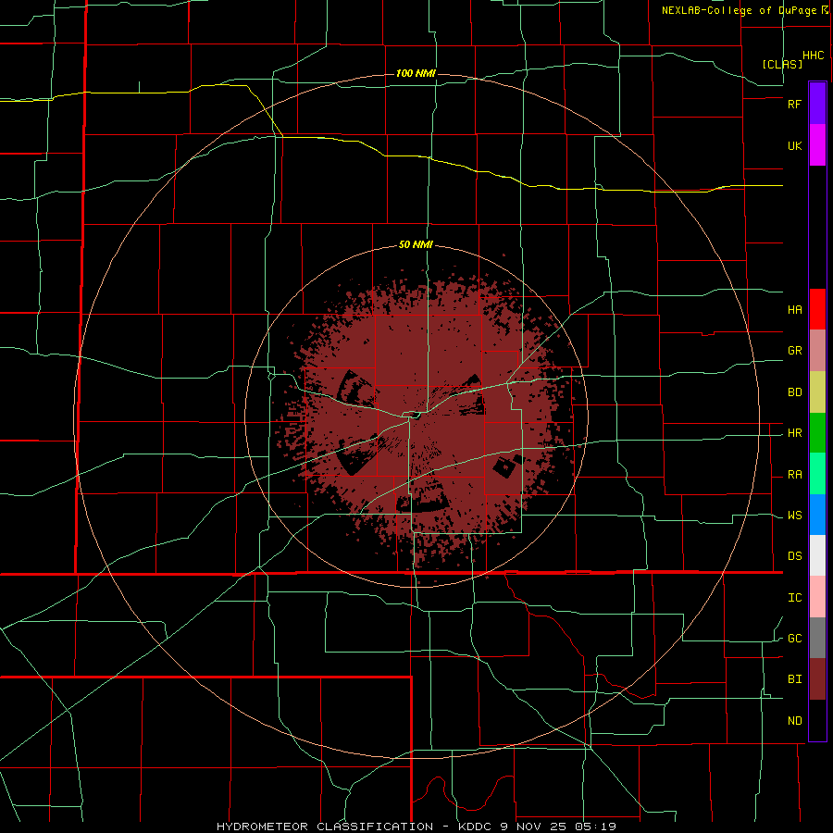Select the IC light pink swatch
Image resolution: width=833 pixels, height=833 pixels.
pyautogui.click(x=817, y=597)
